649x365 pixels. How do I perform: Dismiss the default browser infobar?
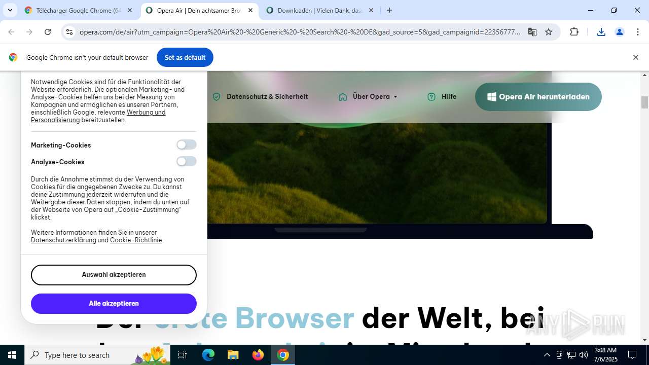click(636, 57)
